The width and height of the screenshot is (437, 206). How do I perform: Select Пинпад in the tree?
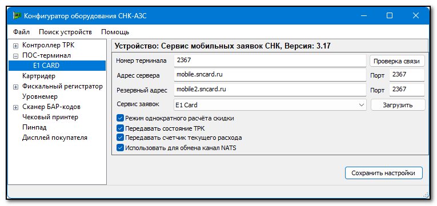point(34,127)
